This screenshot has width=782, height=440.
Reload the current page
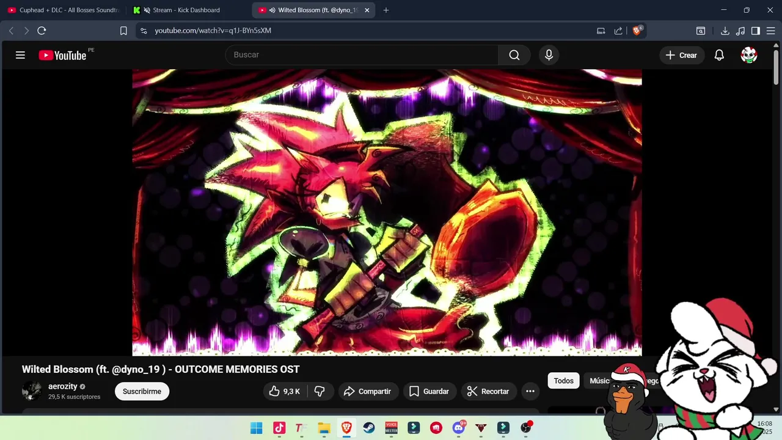(42, 31)
